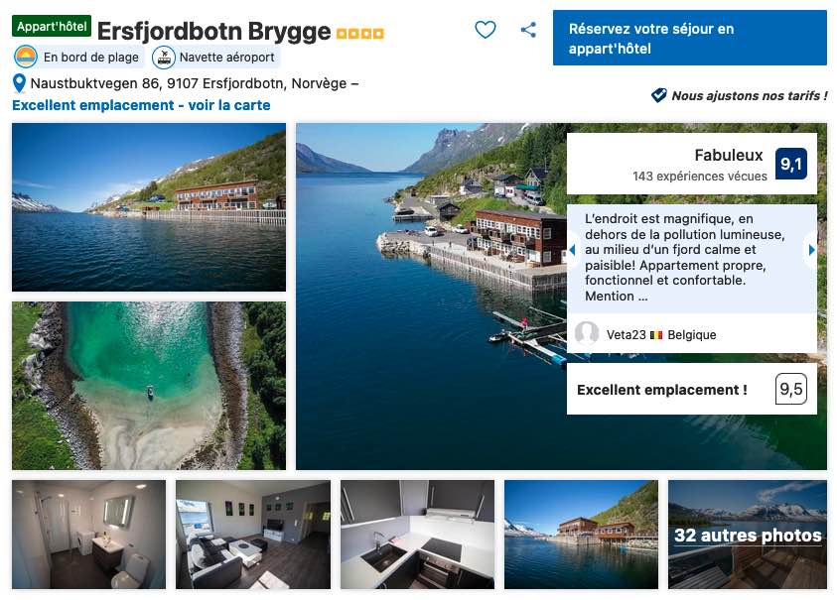This screenshot has height=600, width=837.
Task: Open the living room photo thumbnail
Action: pyautogui.click(x=253, y=535)
